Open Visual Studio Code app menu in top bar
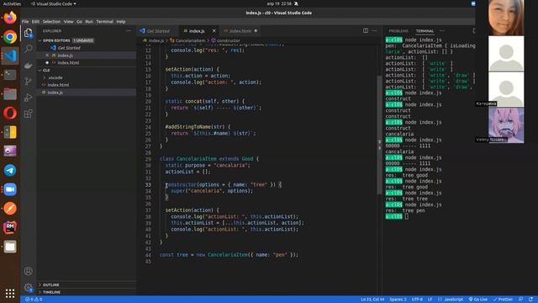The height and width of the screenshot is (303, 538). click(54, 3)
